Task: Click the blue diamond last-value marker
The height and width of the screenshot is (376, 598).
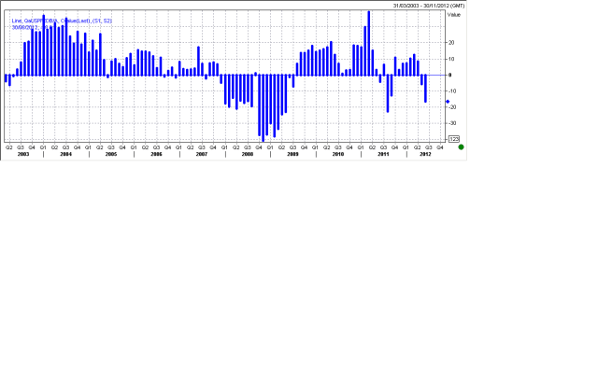Action: click(448, 101)
